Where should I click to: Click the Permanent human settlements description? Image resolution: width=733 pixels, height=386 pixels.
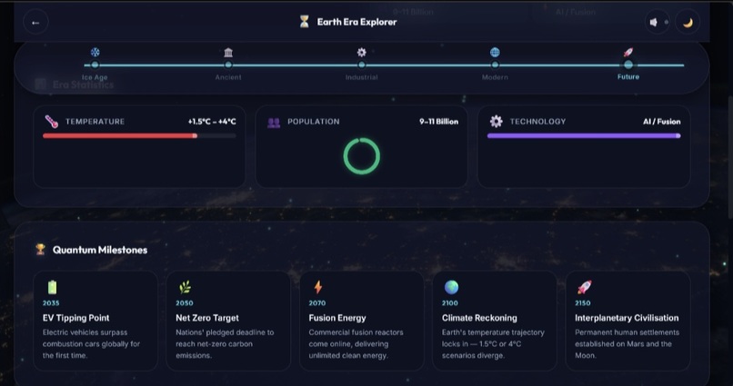[627, 343]
